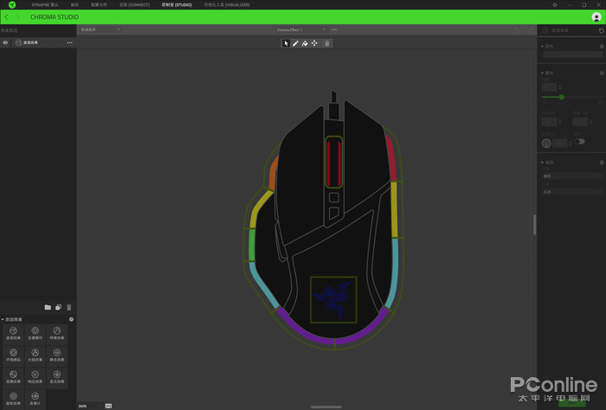Open the second dropdown in the bottom section
This screenshot has height=410, width=606.
click(x=572, y=191)
